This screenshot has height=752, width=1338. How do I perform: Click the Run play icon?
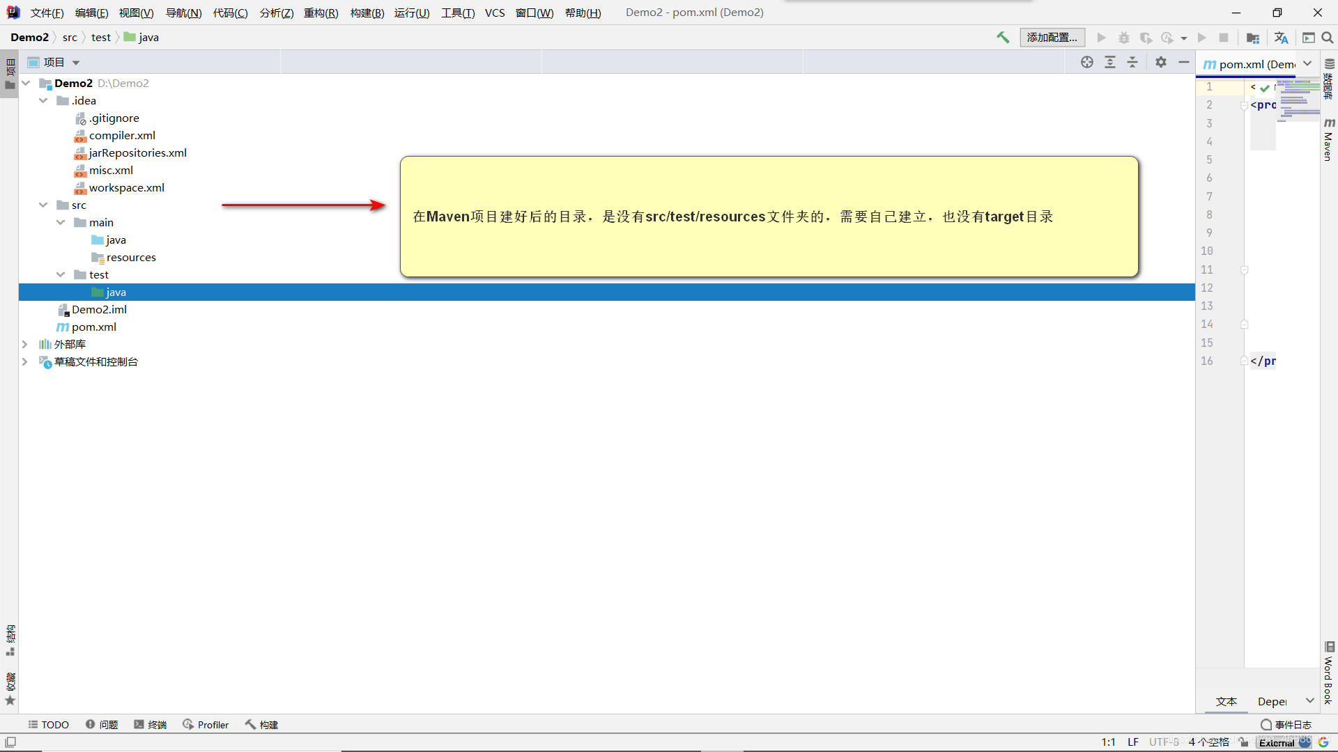coord(1102,38)
